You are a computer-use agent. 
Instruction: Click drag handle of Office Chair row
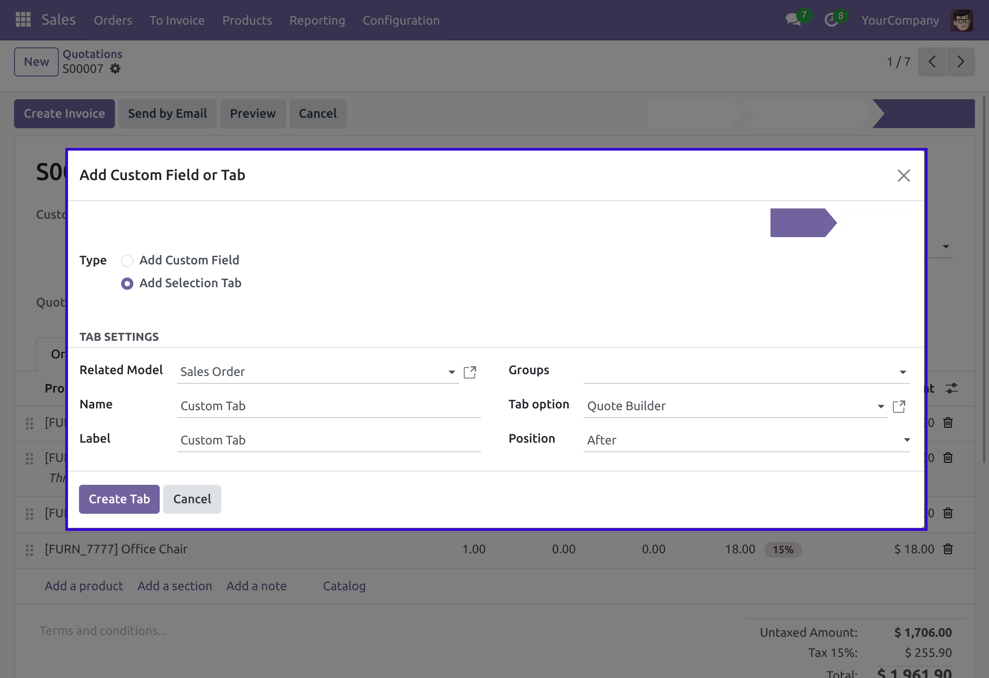[29, 550]
